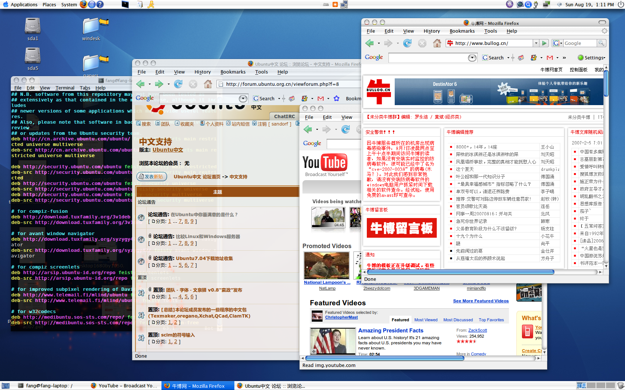Select Most Viewed tab on YouTube
Image resolution: width=625 pixels, height=390 pixels.
(x=426, y=320)
